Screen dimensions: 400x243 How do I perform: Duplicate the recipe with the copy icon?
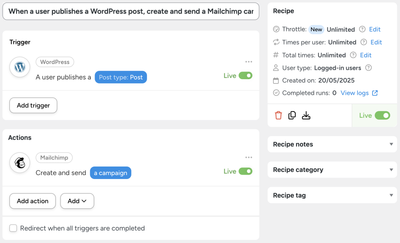[x=292, y=115]
